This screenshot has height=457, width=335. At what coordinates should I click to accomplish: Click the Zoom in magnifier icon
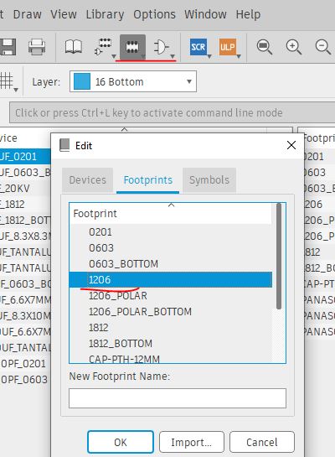coord(293,47)
